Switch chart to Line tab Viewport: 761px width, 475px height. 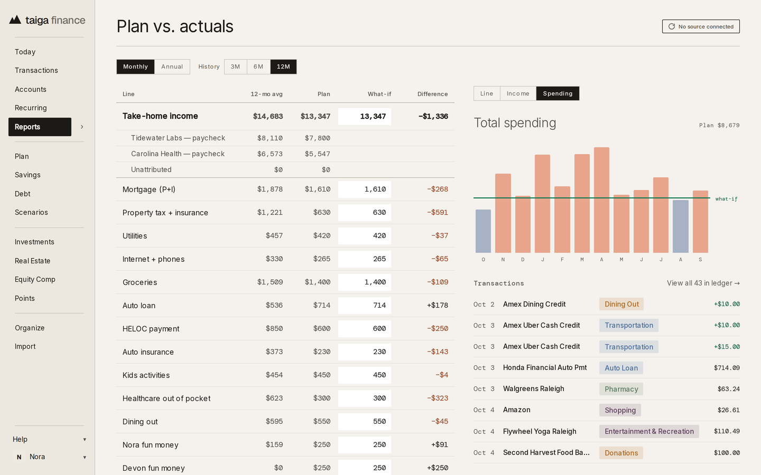click(x=487, y=93)
